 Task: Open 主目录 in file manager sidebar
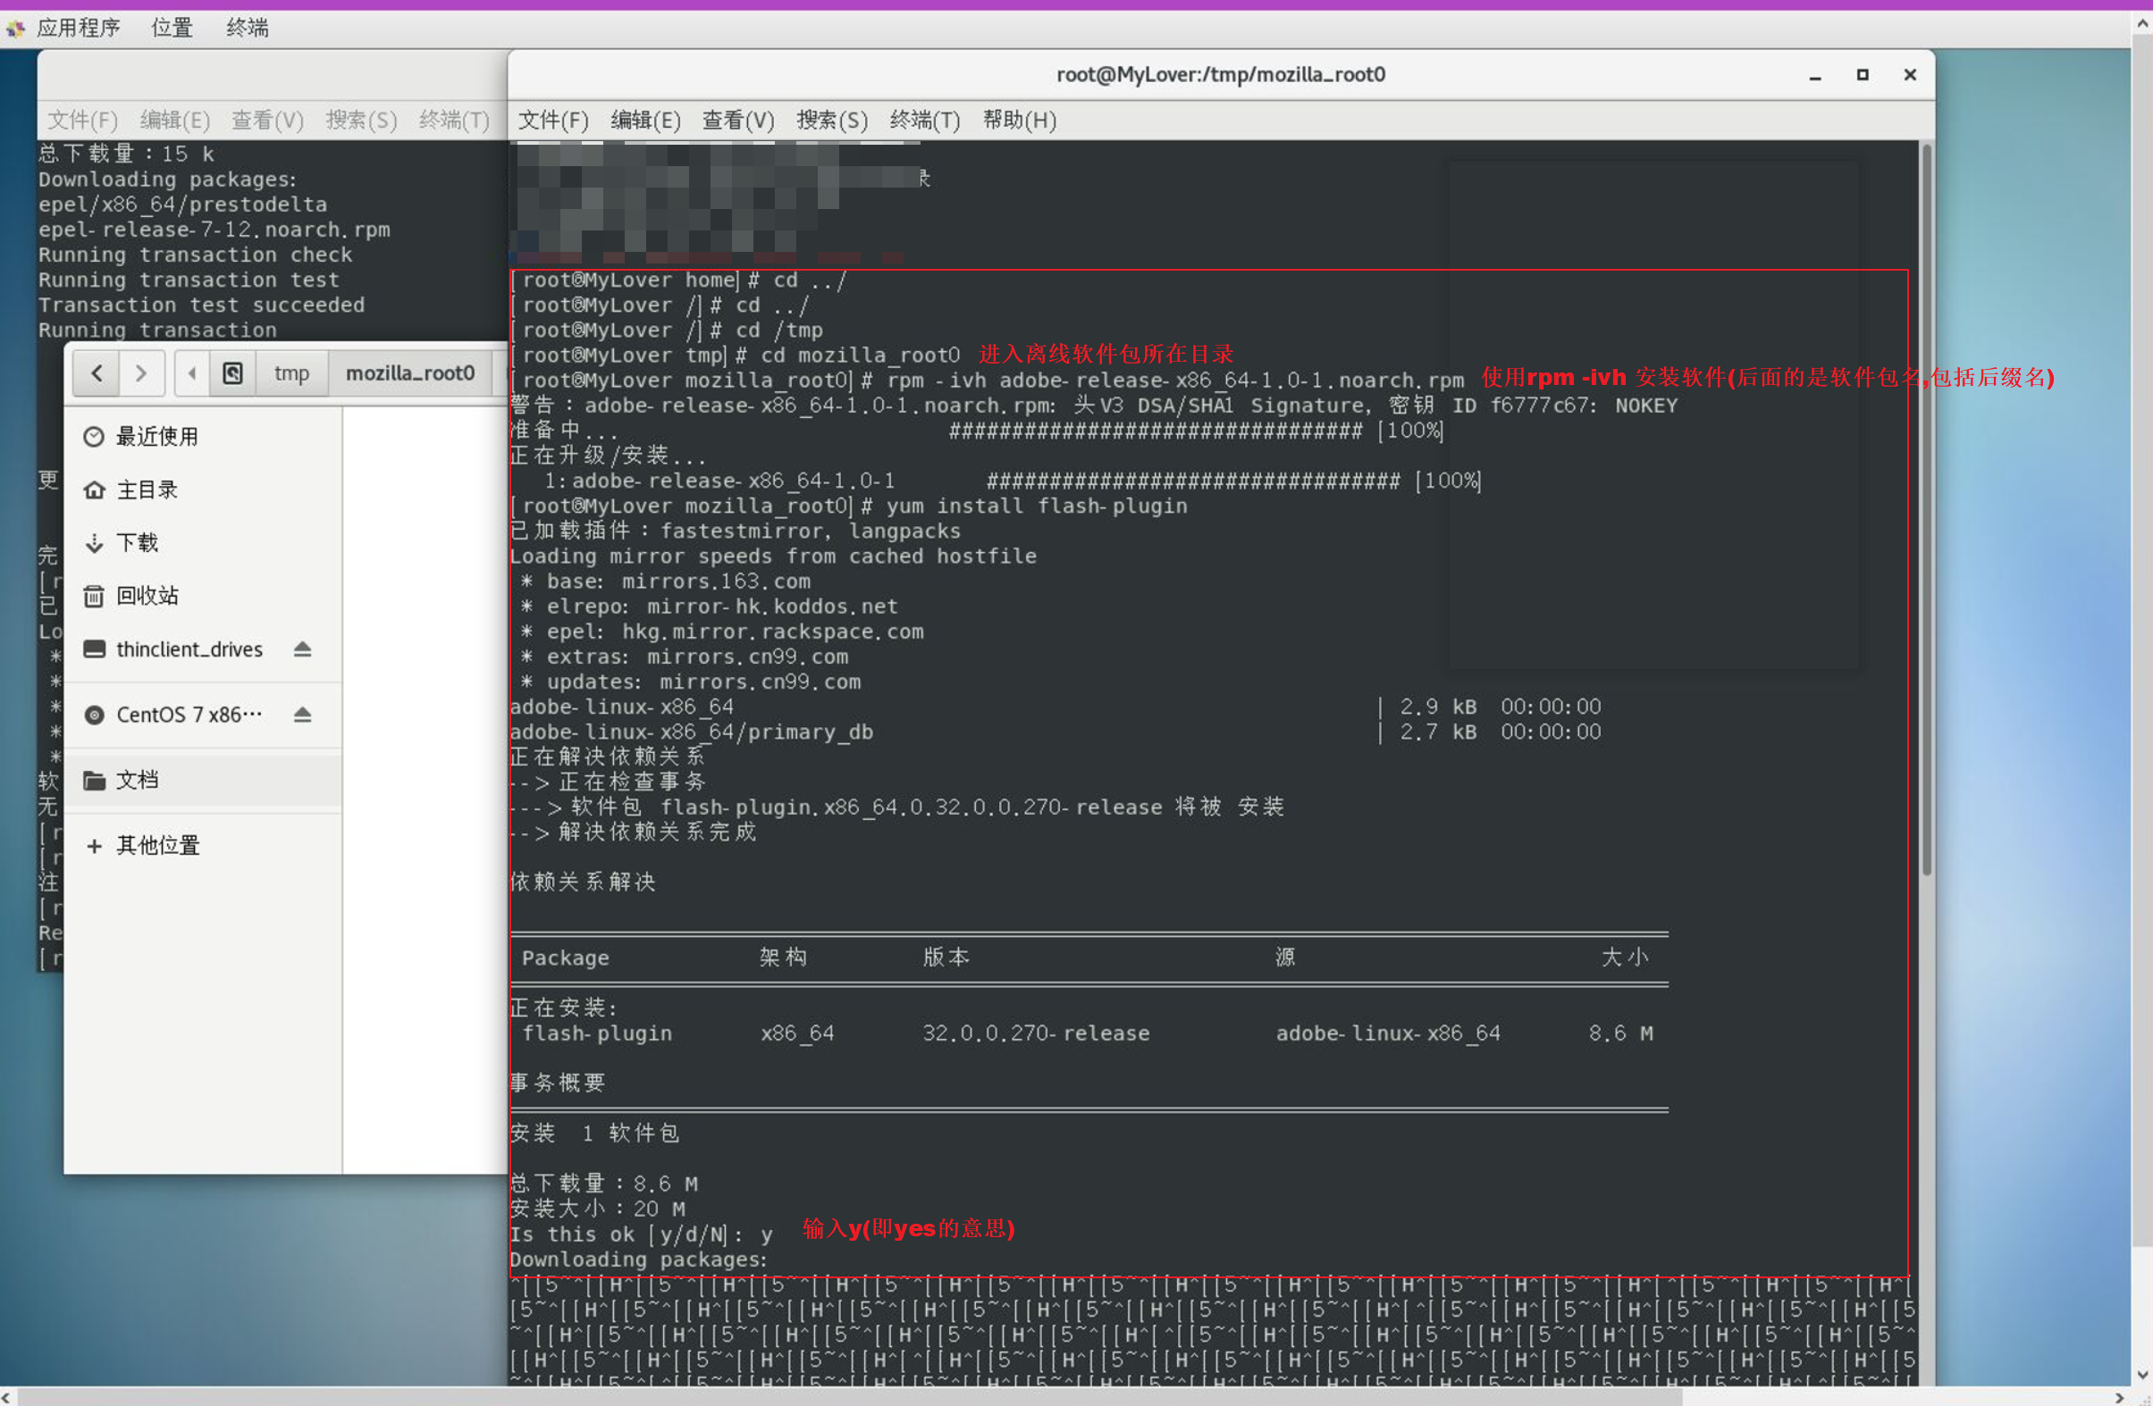coord(204,490)
